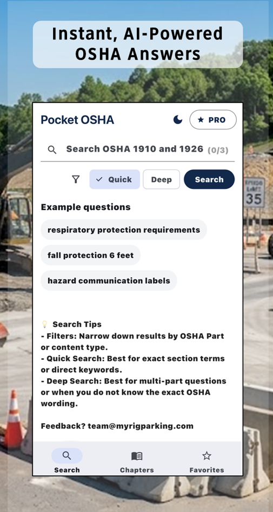
Task: Click the lightbulb icon beside Search Tips
Action: tap(45, 324)
